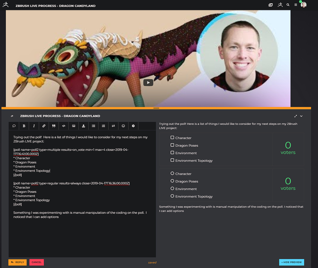Open the gallery images icon in header
The width and height of the screenshot is (318, 268).
(271, 5)
